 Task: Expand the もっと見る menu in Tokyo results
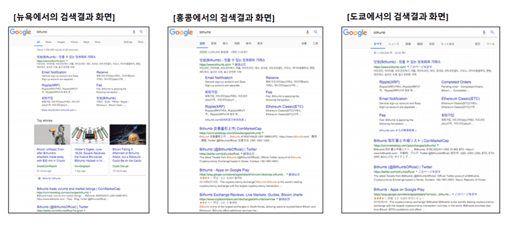(447, 43)
